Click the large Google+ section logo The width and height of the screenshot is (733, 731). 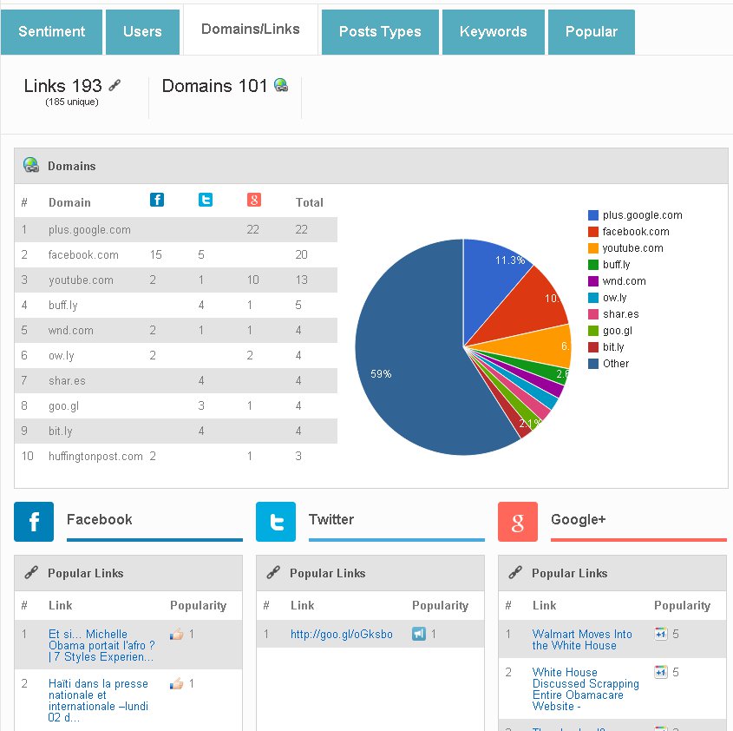(518, 522)
